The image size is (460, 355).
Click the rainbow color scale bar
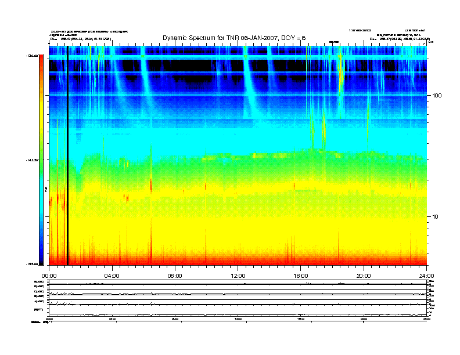(42, 160)
